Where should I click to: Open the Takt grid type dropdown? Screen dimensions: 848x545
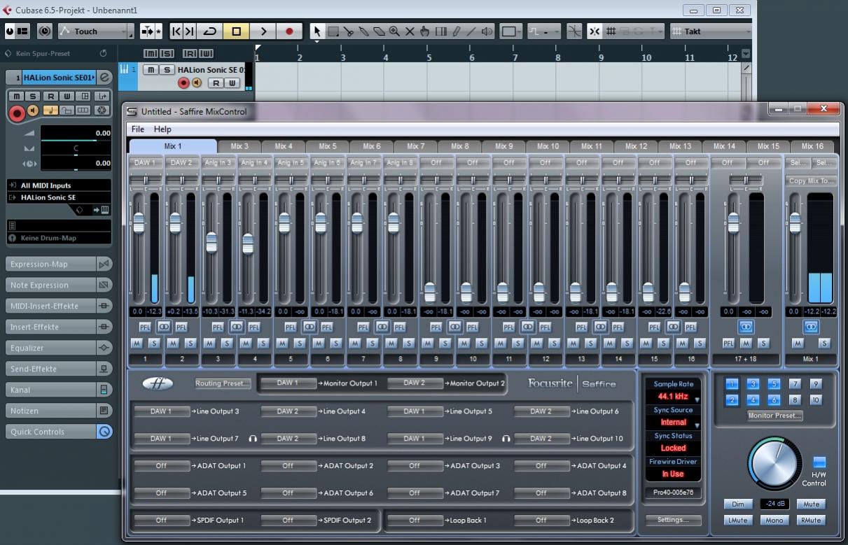pos(711,31)
